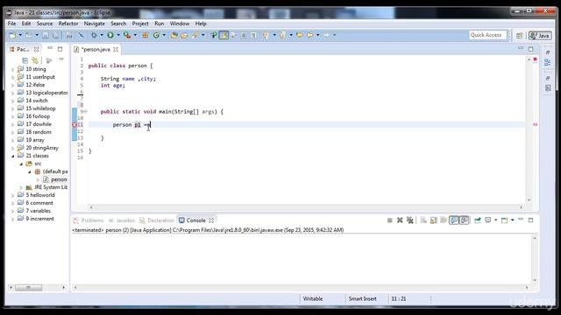This screenshot has height=315, width=561.
Task: Toggle Mark Occurrences highlighted toolbar icon
Action: [224, 35]
